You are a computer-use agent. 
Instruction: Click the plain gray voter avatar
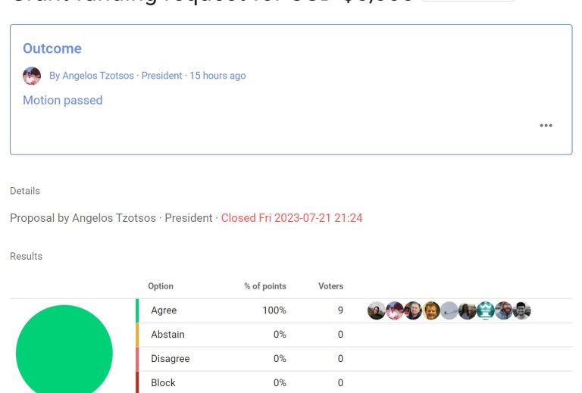click(x=449, y=310)
